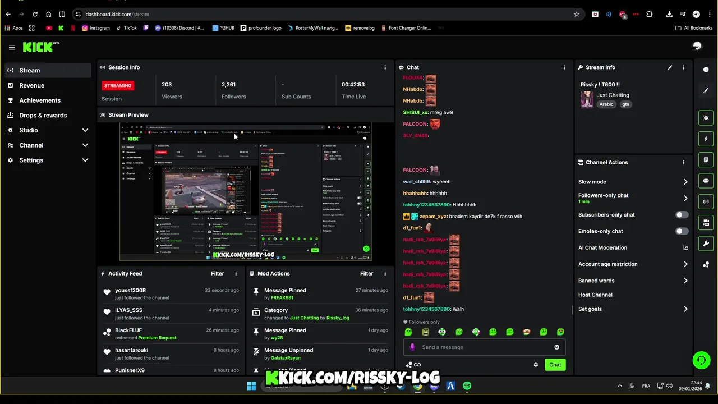The image size is (718, 404).
Task: Open the Session Info three-dot menu
Action: coord(385,67)
